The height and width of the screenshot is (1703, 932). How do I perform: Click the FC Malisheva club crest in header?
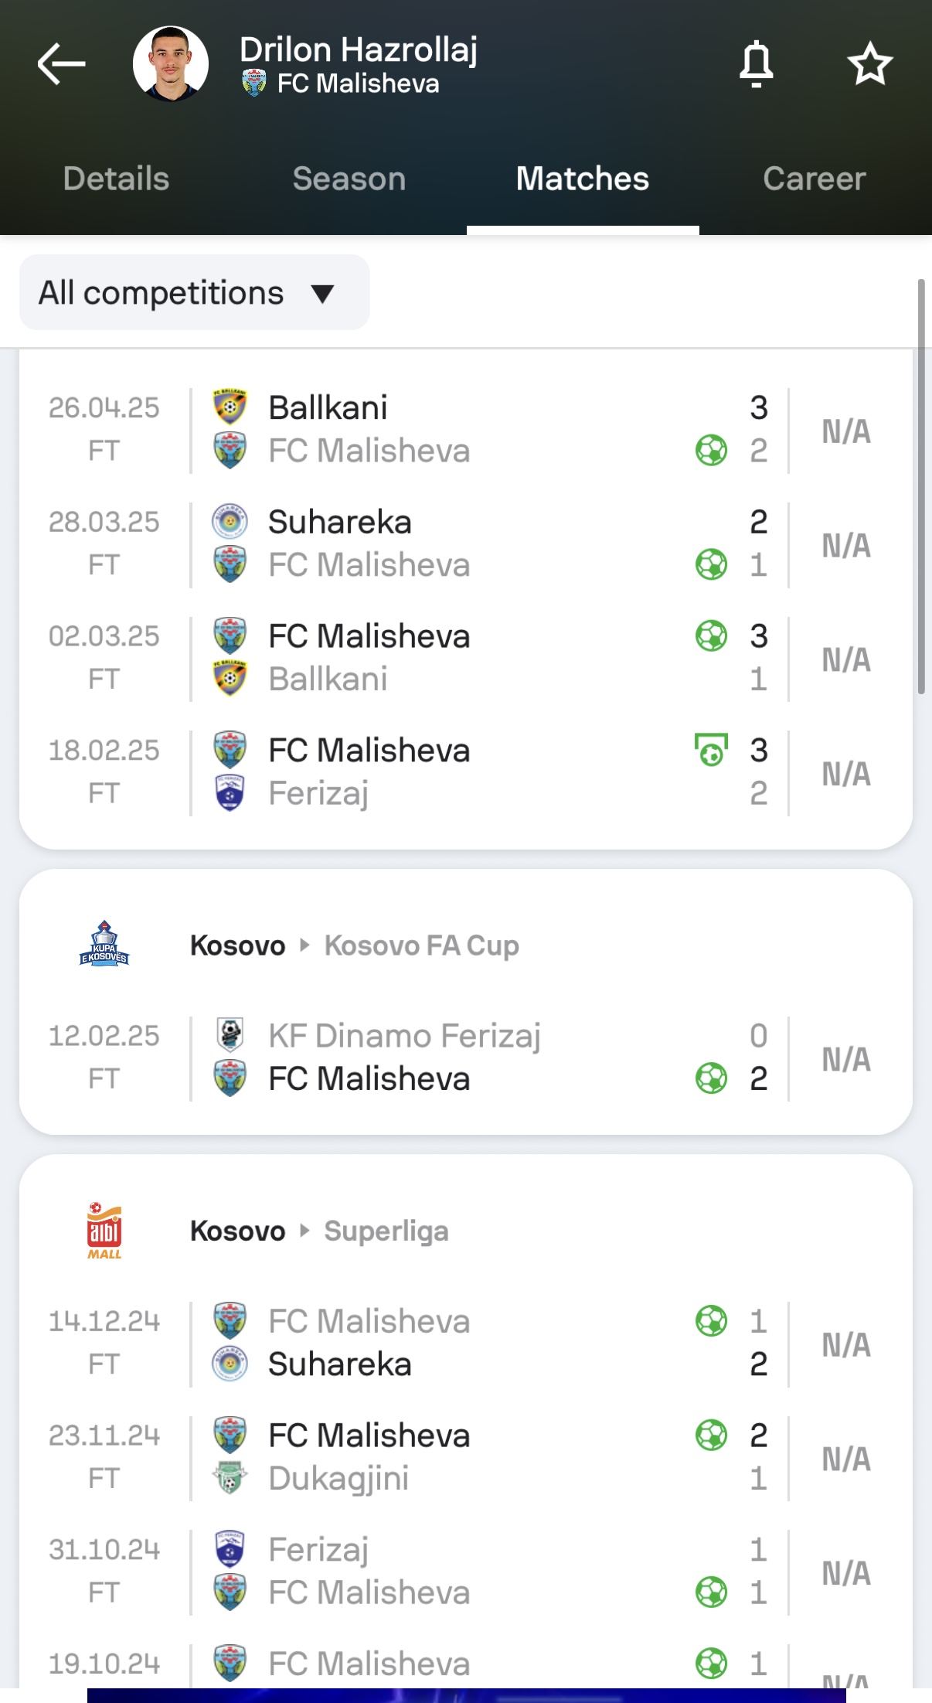(253, 83)
